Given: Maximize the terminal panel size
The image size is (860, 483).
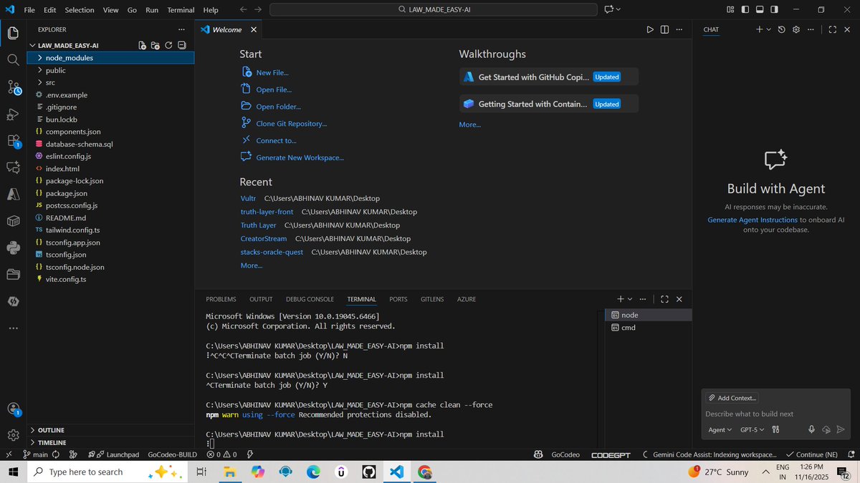Looking at the screenshot, I should click(x=664, y=299).
